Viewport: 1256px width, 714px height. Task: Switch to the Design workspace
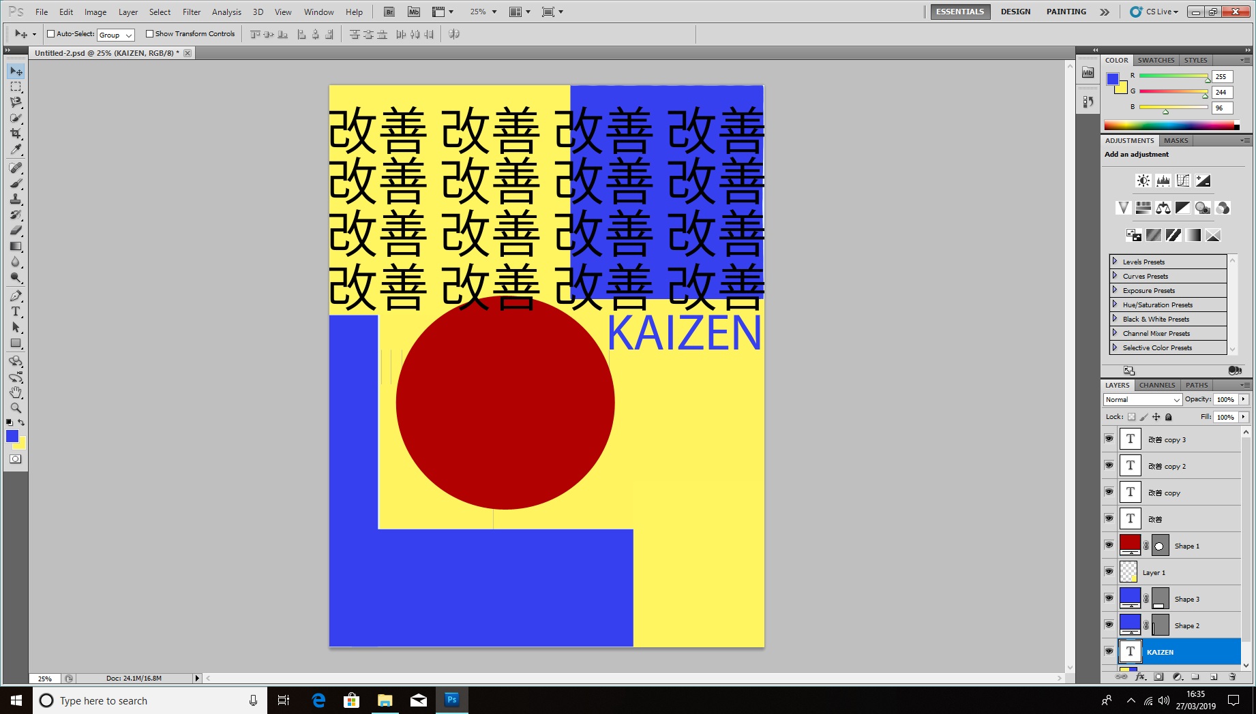[1015, 12]
